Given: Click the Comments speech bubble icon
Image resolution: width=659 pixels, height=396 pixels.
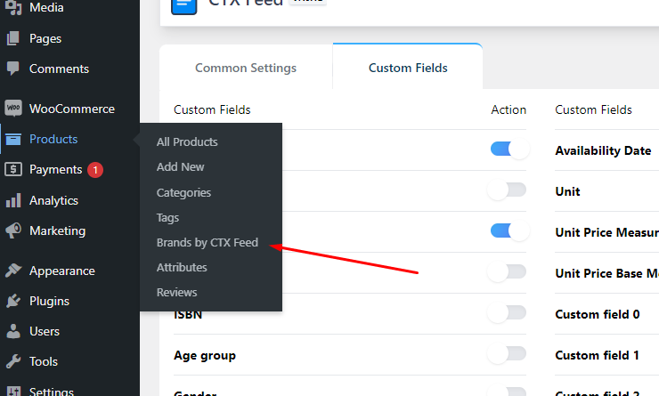Looking at the screenshot, I should click(12, 69).
